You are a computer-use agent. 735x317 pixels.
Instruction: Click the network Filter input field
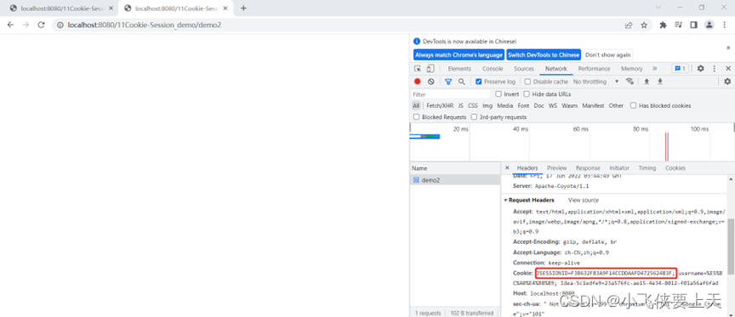click(x=450, y=94)
